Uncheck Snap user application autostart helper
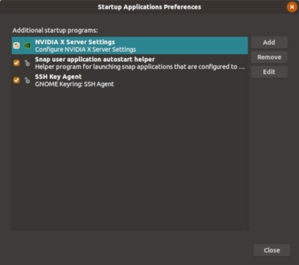 coord(16,63)
